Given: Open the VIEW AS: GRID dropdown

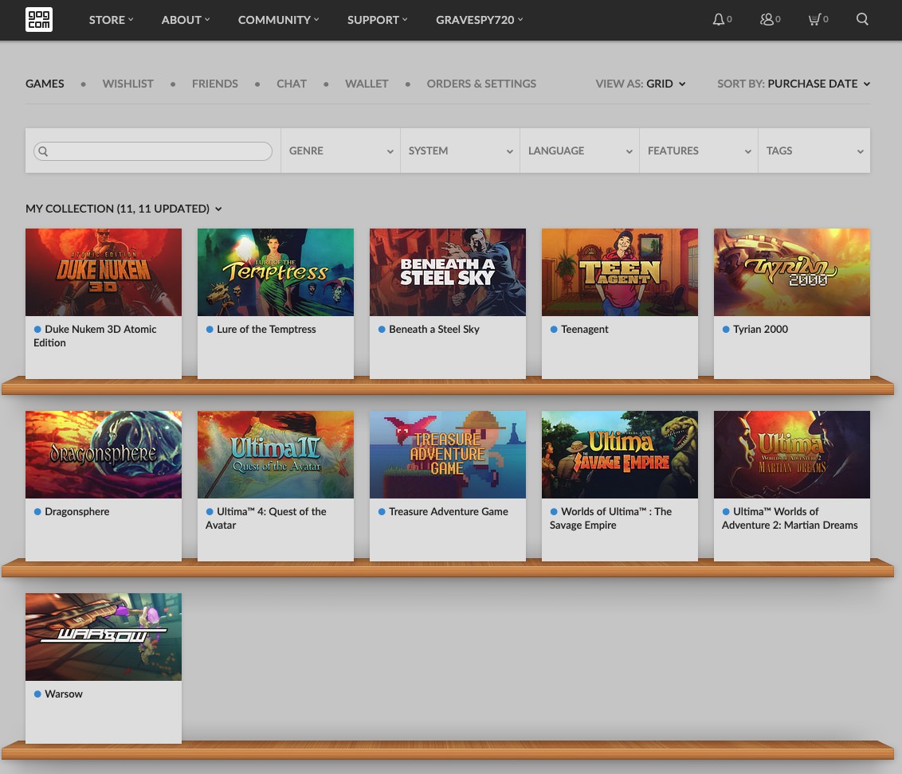Looking at the screenshot, I should [641, 84].
